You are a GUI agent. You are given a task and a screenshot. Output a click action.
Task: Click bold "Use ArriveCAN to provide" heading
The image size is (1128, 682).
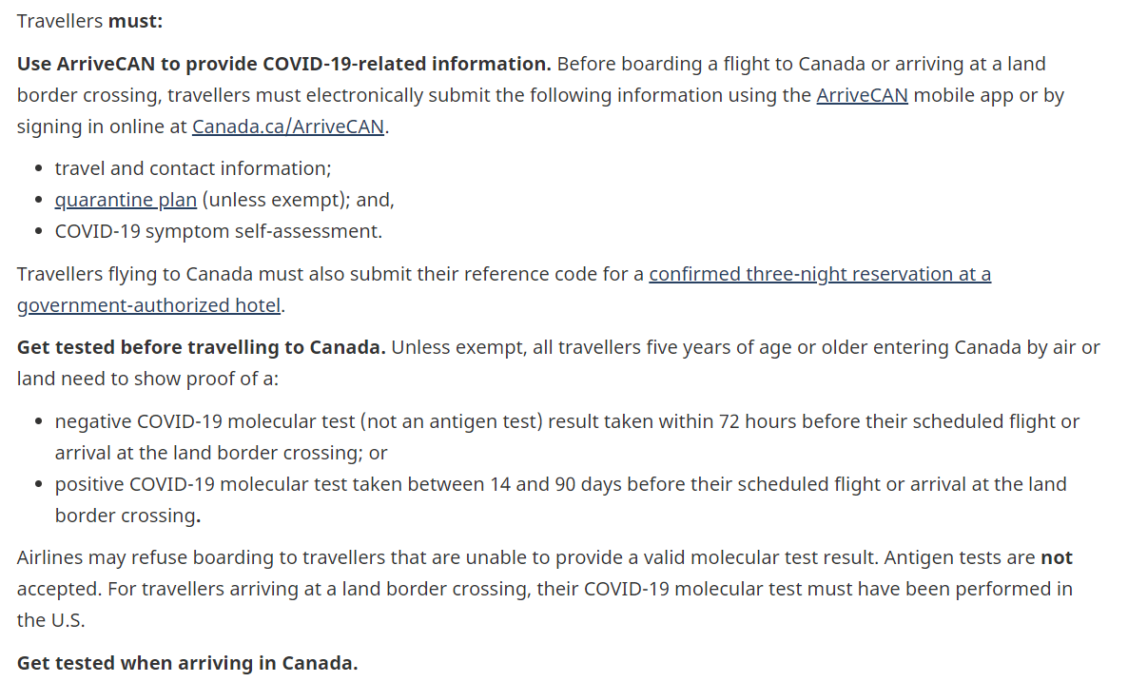coord(283,64)
